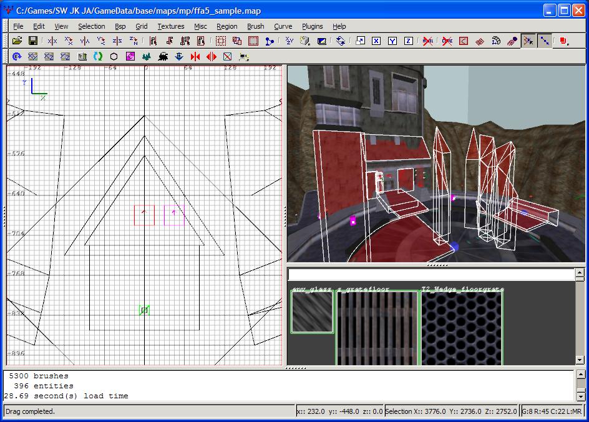The width and height of the screenshot is (589, 422).
Task: Click the black train icon
Action: (x=163, y=57)
